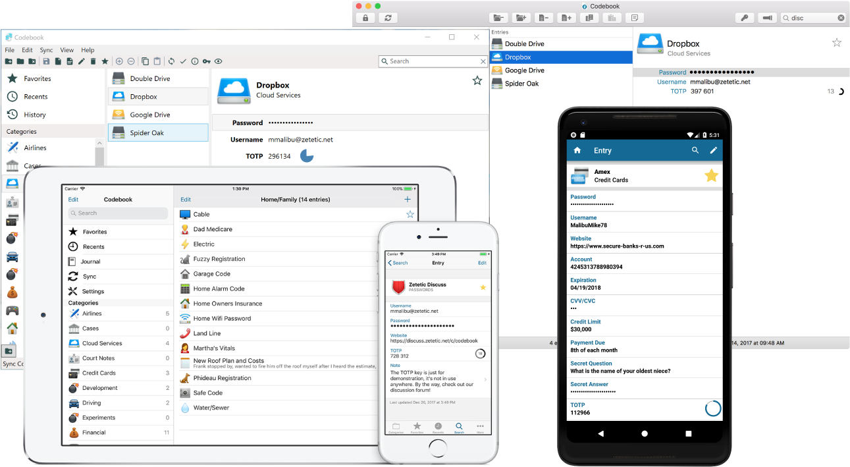The width and height of the screenshot is (850, 467).
Task: Open Journal in iPad sidebar
Action: pos(119,261)
